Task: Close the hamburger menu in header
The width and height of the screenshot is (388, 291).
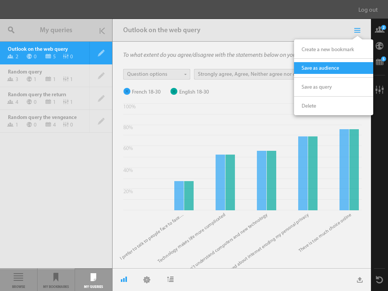Action: pyautogui.click(x=357, y=30)
